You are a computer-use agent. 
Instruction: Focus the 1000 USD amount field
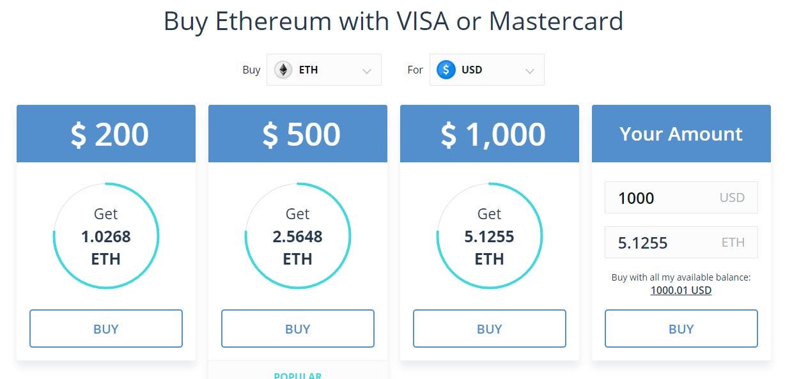click(x=681, y=197)
